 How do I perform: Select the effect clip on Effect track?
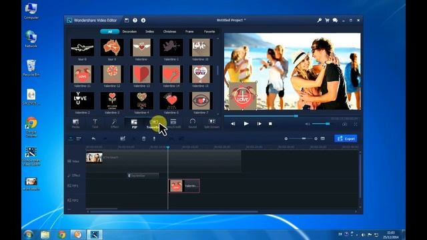click(143, 175)
